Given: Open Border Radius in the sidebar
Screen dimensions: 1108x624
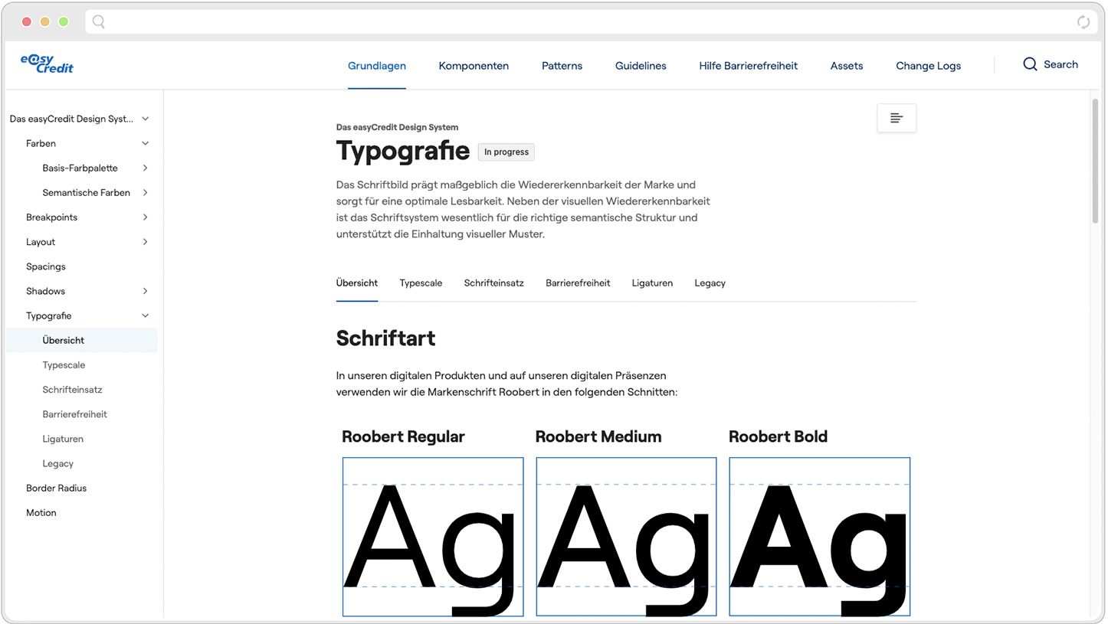Looking at the screenshot, I should (x=56, y=488).
